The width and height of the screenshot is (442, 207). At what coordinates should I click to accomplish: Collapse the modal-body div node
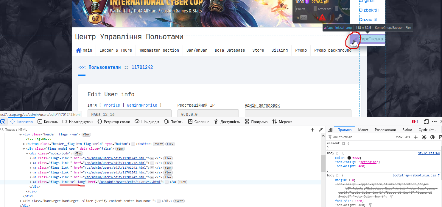27,154
